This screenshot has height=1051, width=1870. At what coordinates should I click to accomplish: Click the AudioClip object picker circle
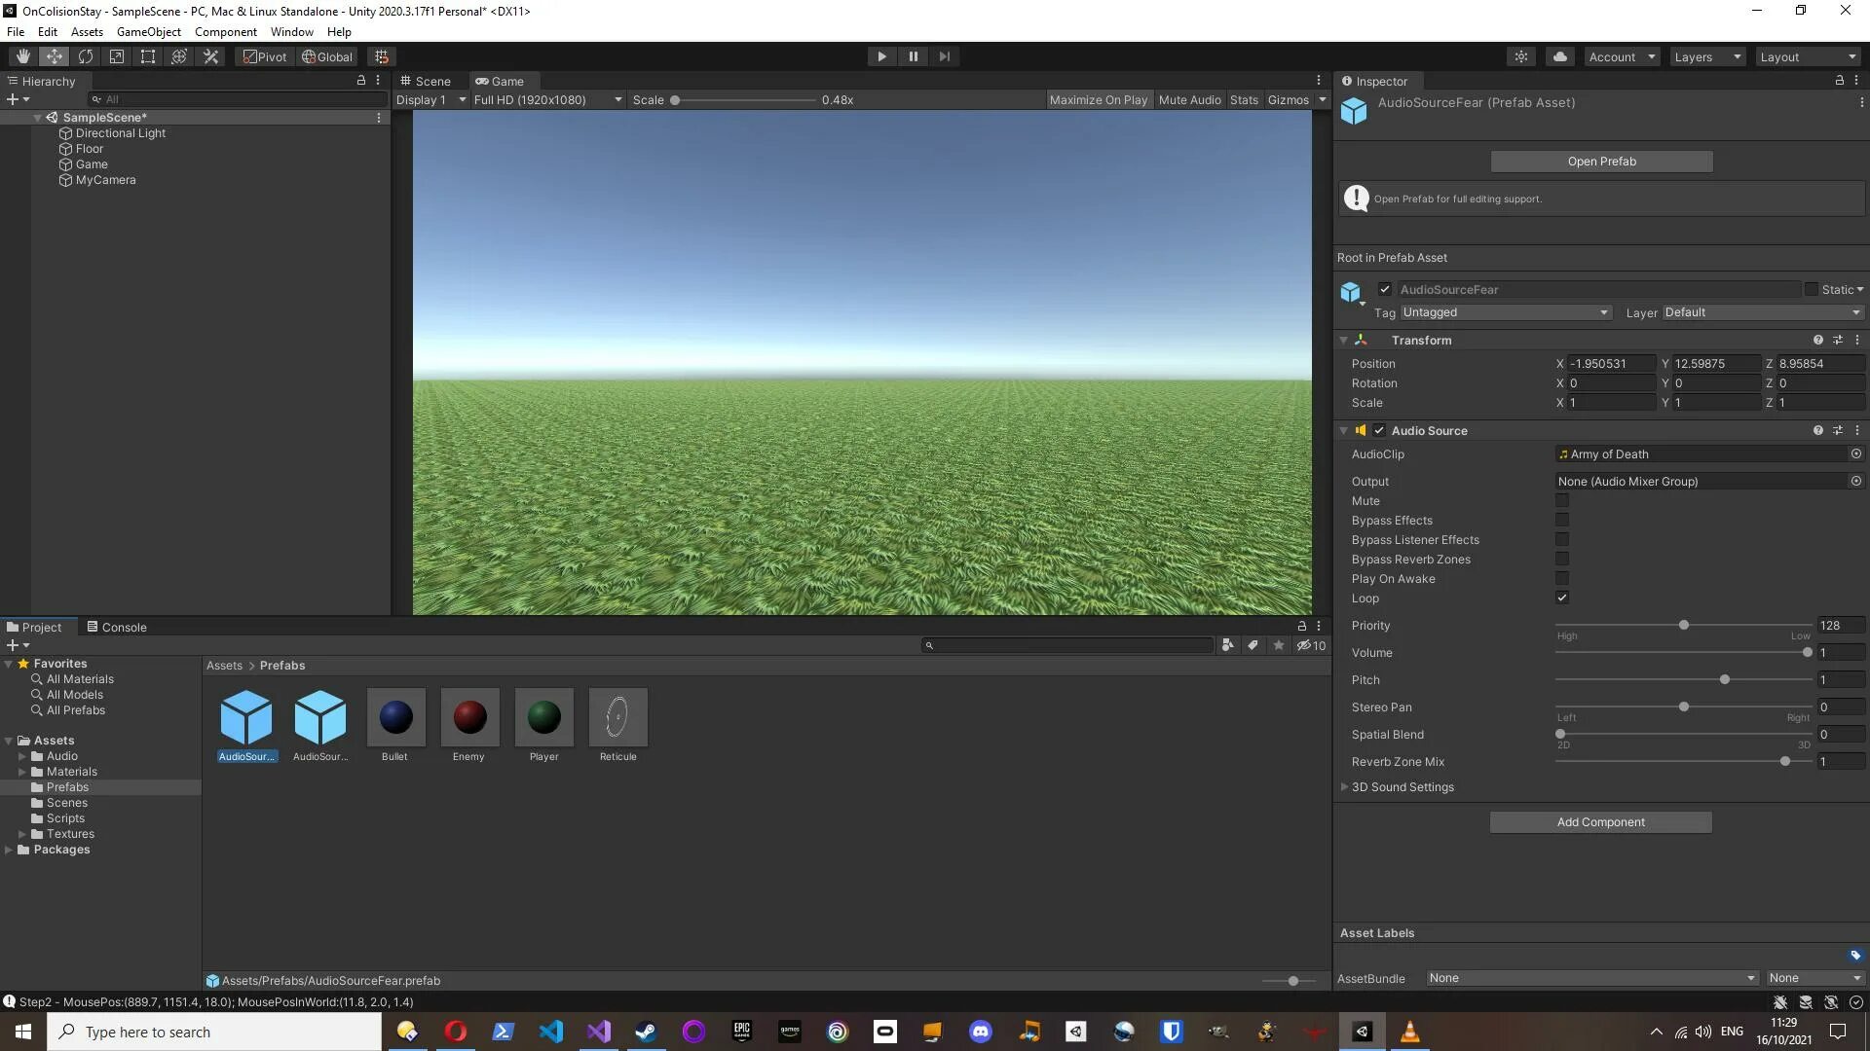click(1855, 454)
